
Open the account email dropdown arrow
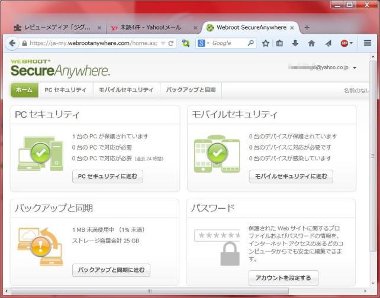(x=355, y=68)
